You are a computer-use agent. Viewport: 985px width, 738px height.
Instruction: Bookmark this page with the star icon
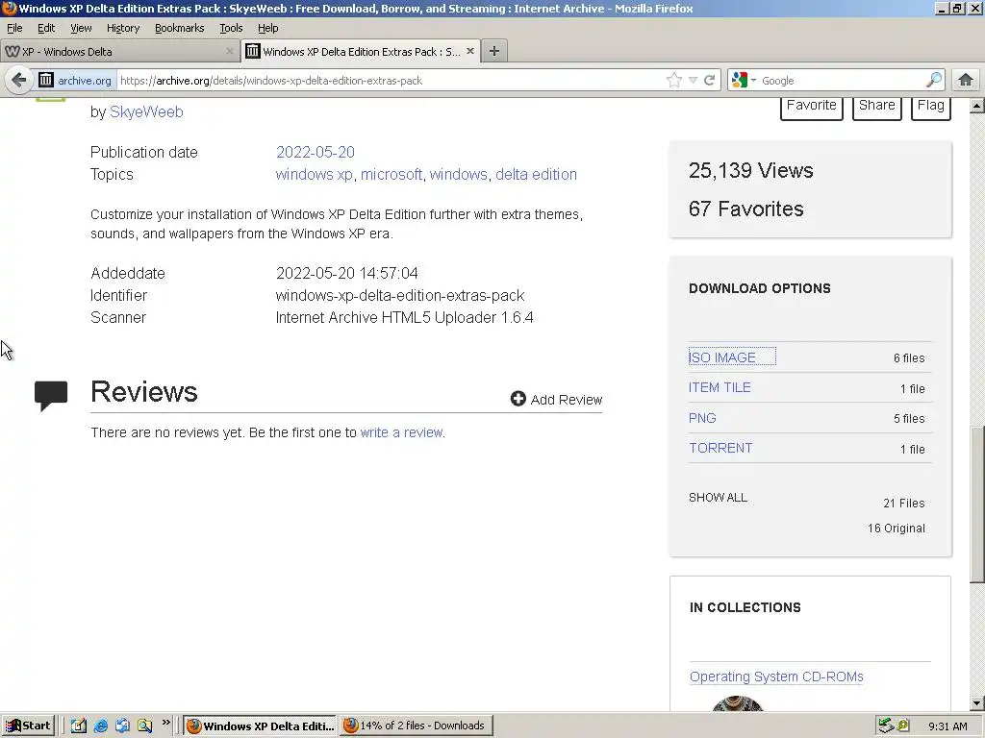[x=674, y=81]
